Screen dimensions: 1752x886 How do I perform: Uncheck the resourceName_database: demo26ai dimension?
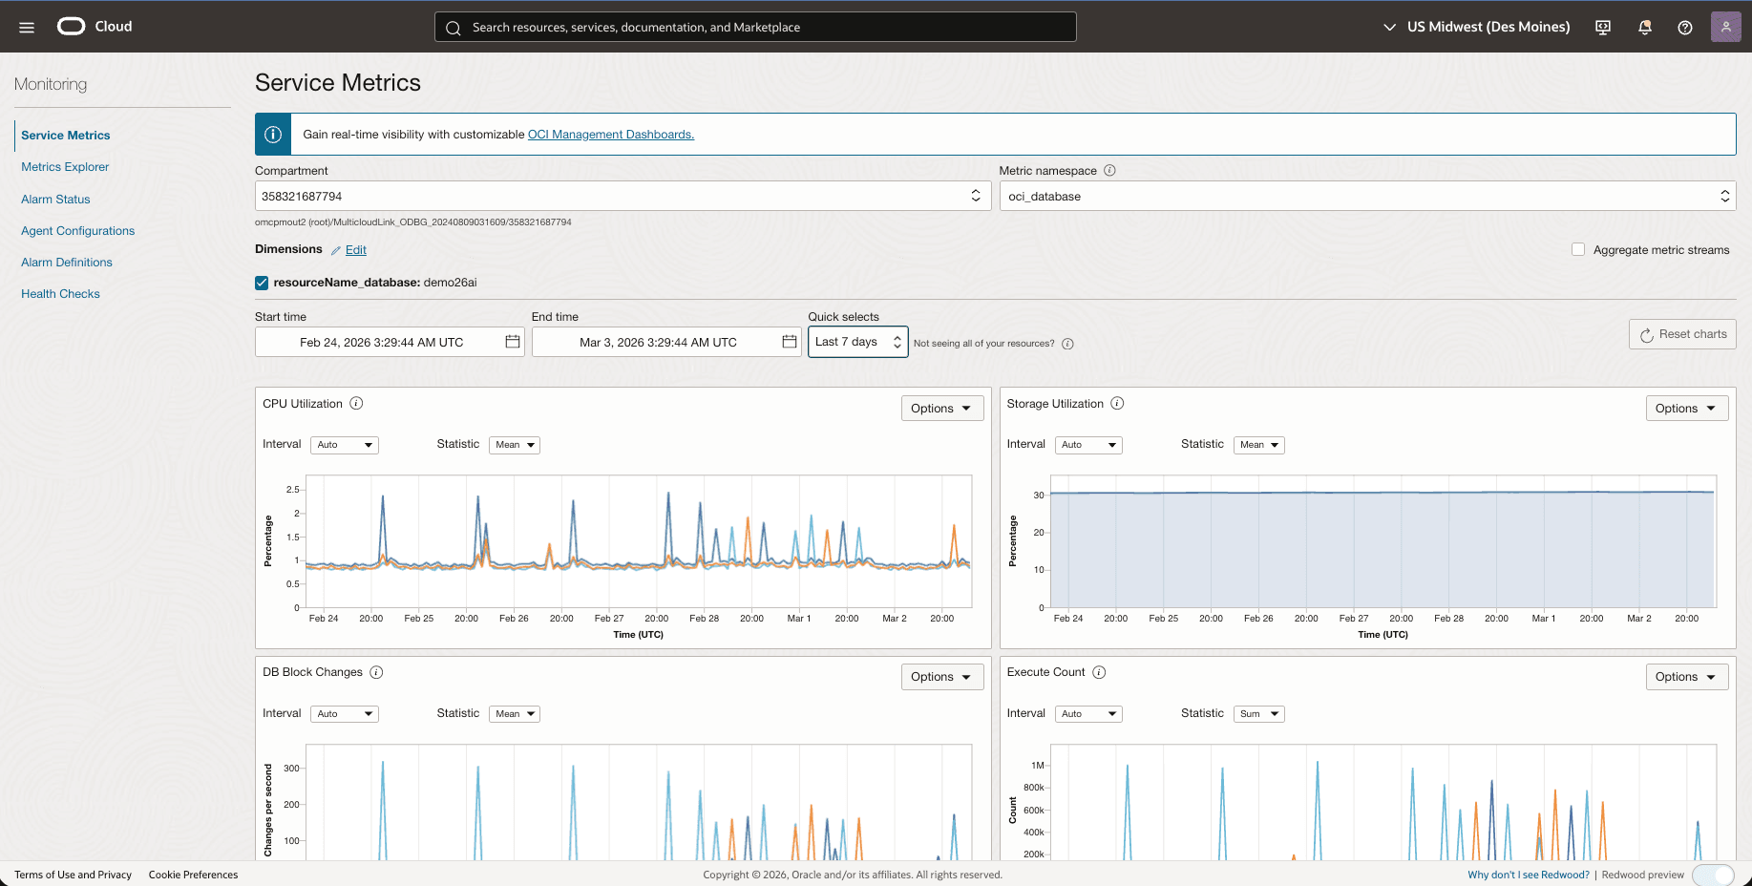[261, 282]
